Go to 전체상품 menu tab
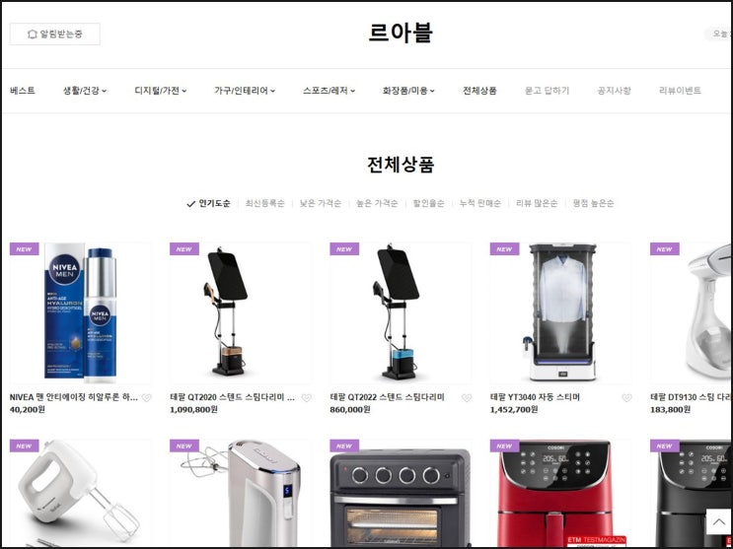The height and width of the screenshot is (549, 733). [479, 91]
